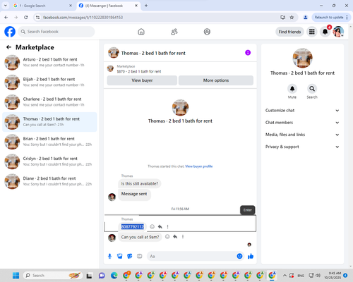Click the $870 listing title in the Marketplace banner
The width and height of the screenshot is (353, 282).
(x=139, y=71)
